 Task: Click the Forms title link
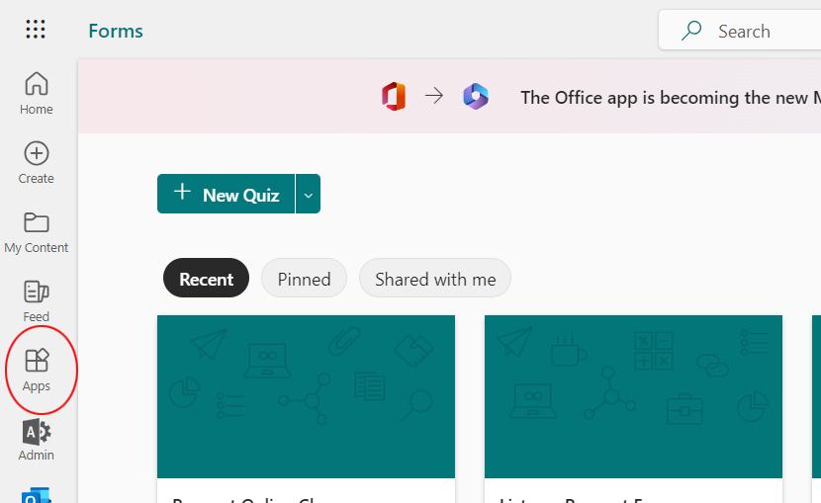(116, 31)
